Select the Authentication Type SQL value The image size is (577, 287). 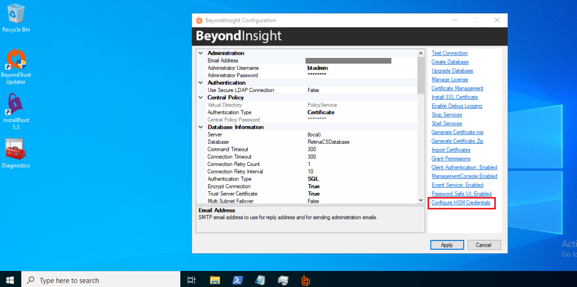pos(313,179)
